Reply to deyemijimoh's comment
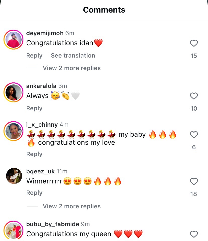The width and height of the screenshot is (208, 241). pos(34,56)
